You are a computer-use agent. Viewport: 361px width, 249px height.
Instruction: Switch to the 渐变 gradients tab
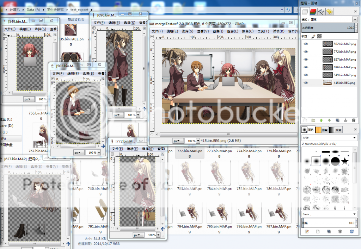[x=336, y=130]
